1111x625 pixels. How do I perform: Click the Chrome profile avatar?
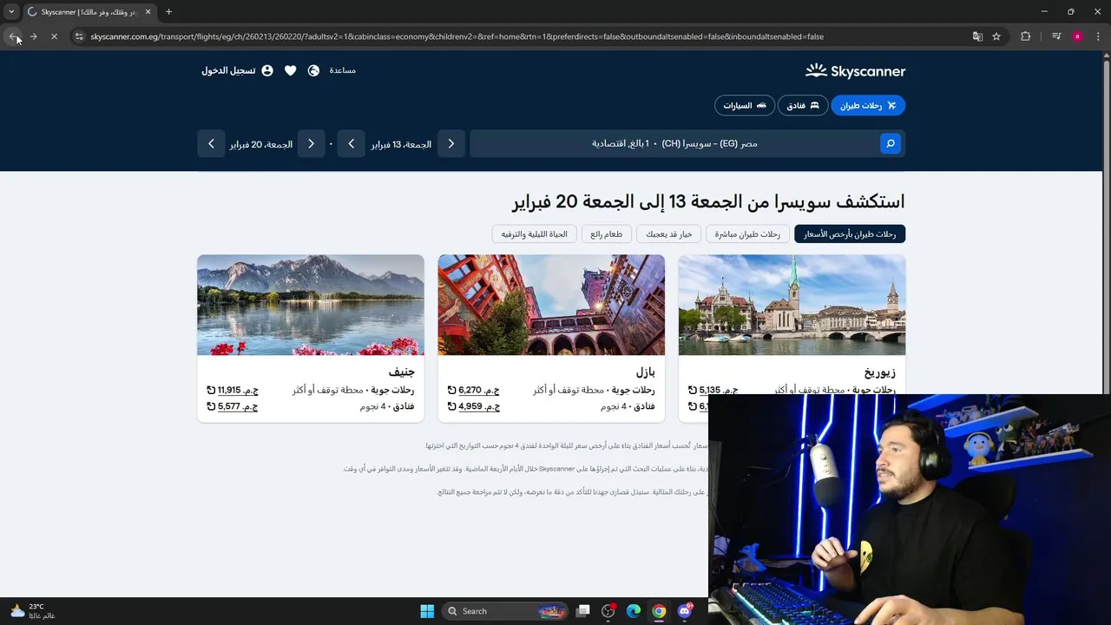pos(1077,36)
